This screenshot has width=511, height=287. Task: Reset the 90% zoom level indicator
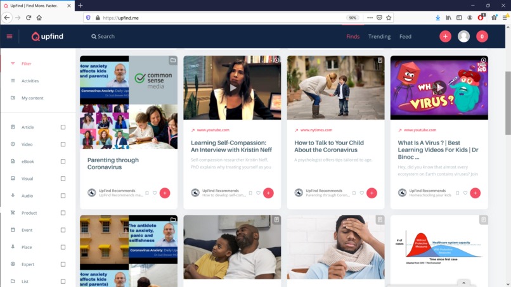353,18
